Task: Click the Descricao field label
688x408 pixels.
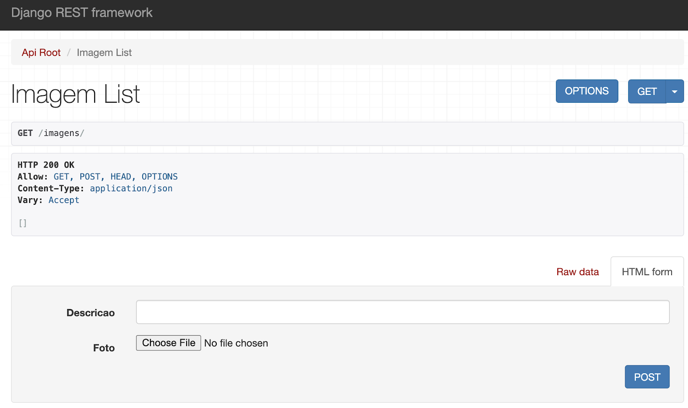Action: [90, 313]
